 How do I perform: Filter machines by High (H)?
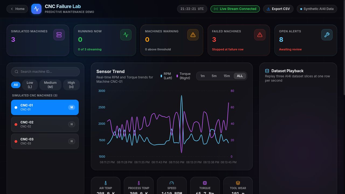(71, 85)
